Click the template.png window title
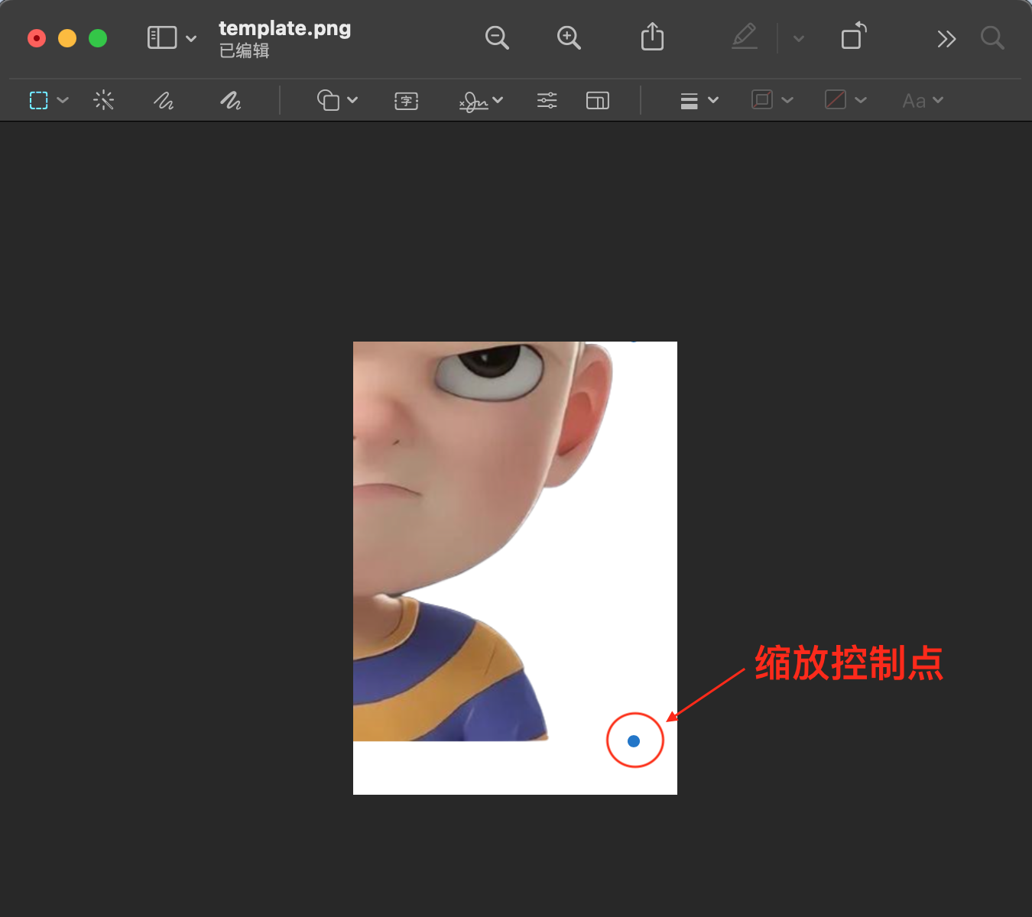1032x917 pixels. click(285, 28)
